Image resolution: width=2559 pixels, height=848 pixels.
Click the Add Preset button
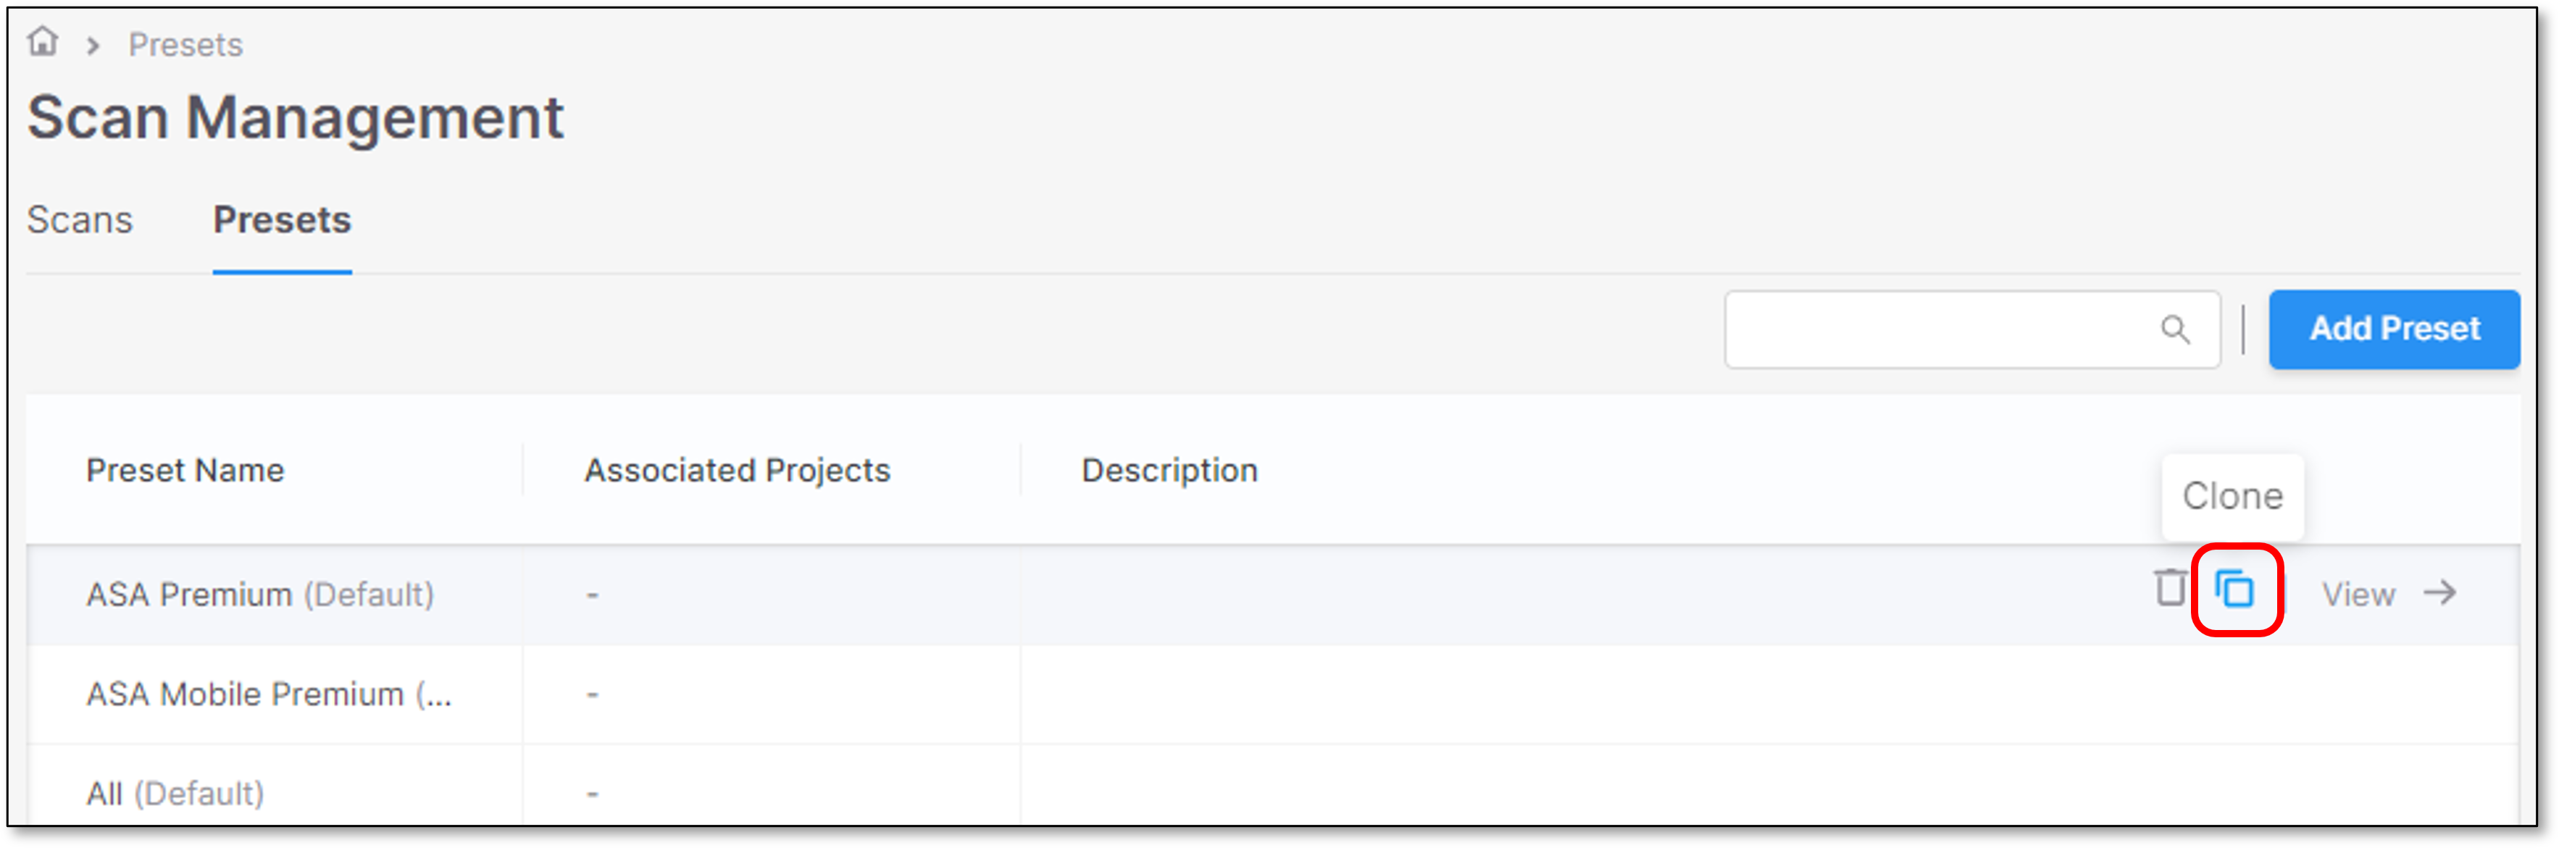[x=2394, y=329]
